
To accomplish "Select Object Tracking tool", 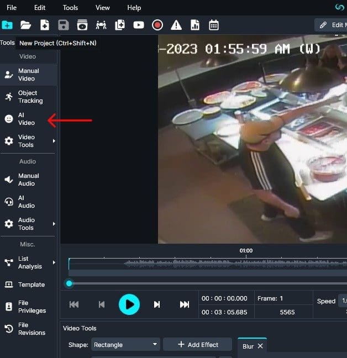I will [x=29, y=97].
